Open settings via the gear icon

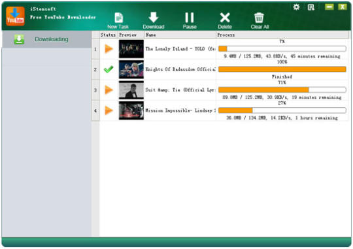click(296, 7)
